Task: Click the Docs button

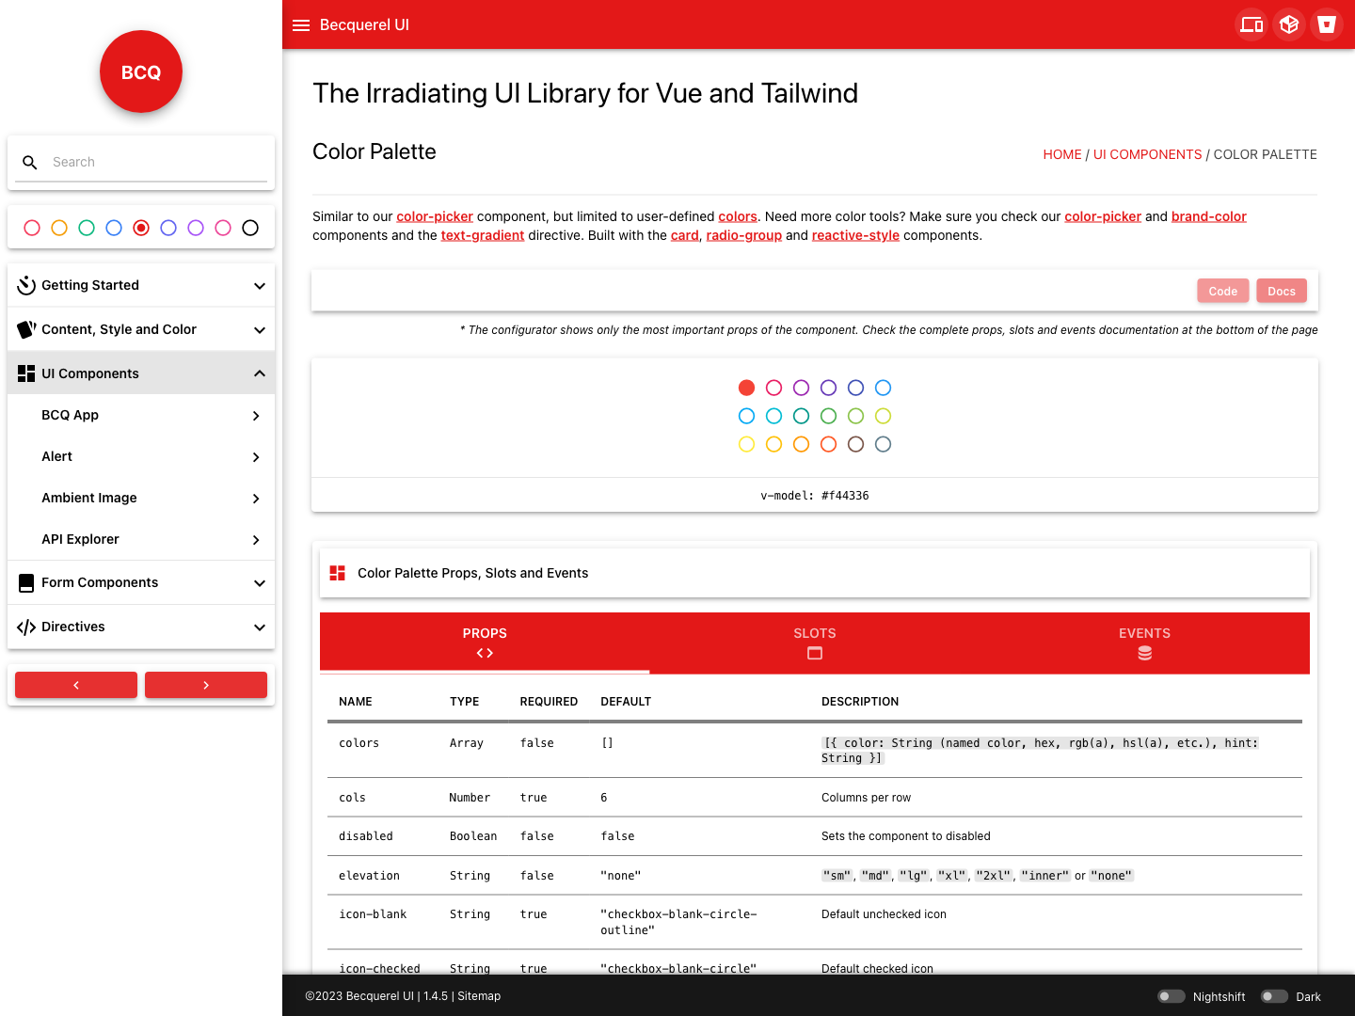Action: coord(1281,292)
